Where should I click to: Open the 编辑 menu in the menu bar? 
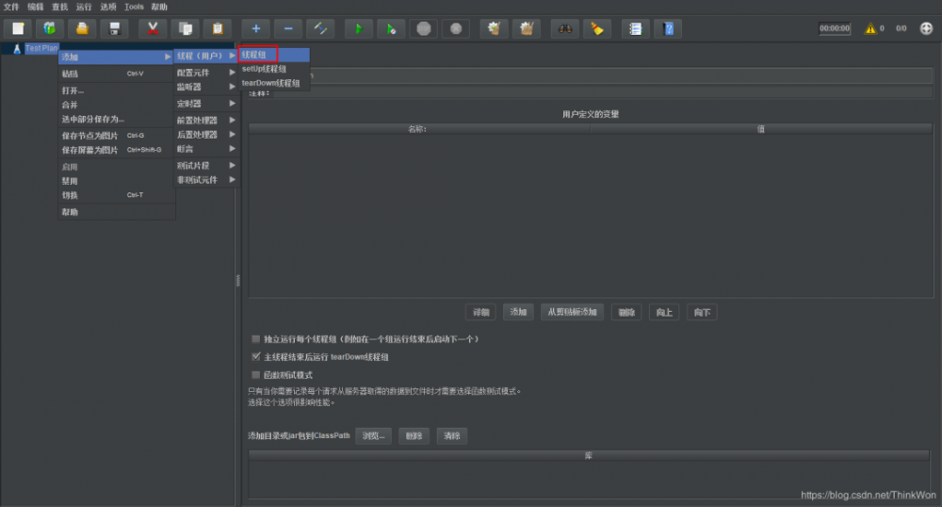36,7
